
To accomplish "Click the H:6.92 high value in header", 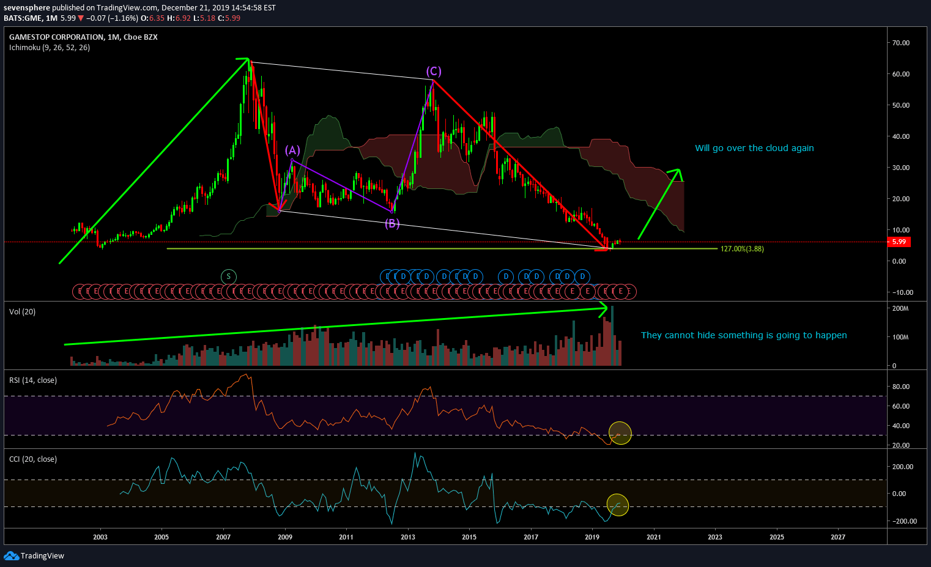I will [x=180, y=18].
